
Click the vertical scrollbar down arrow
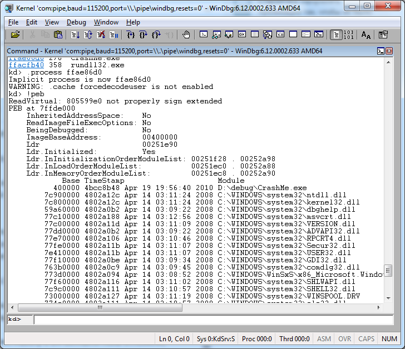pos(388,298)
